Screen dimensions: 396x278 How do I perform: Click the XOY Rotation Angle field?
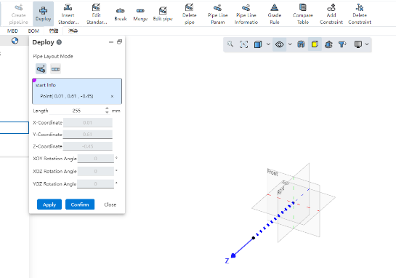(96, 159)
